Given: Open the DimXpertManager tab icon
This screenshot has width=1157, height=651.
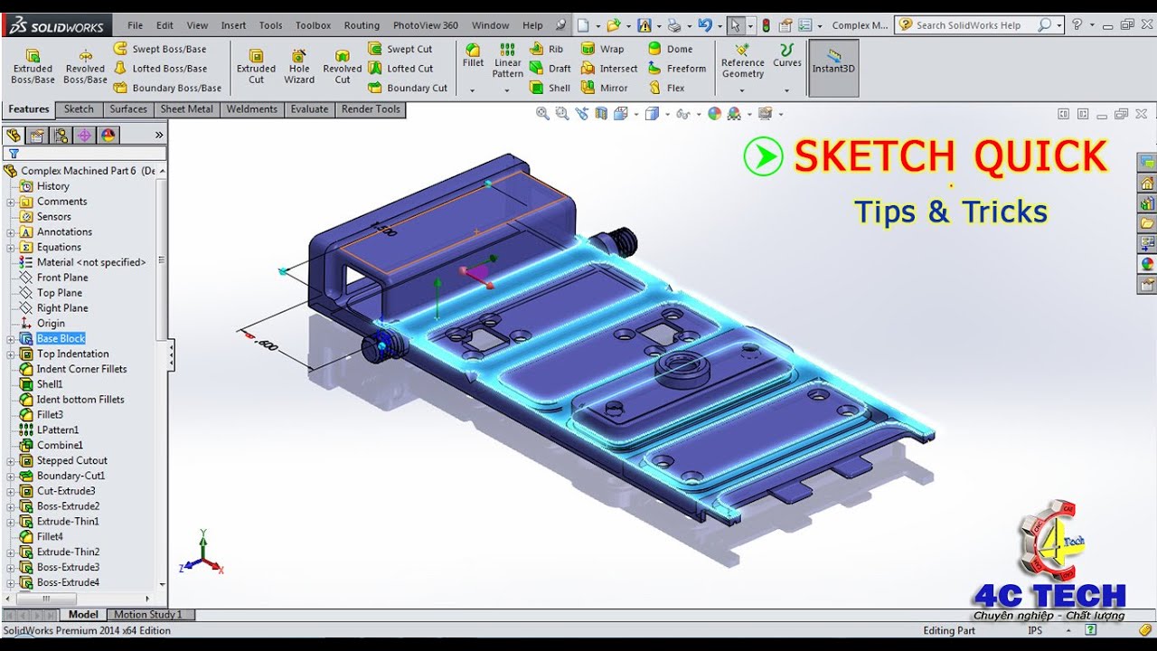Looking at the screenshot, I should [84, 136].
